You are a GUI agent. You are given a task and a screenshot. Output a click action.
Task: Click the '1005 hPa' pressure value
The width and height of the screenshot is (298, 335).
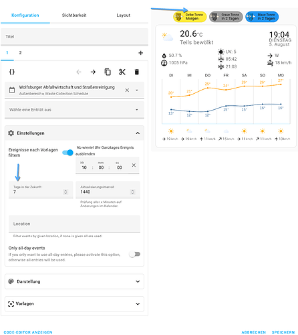178,63
